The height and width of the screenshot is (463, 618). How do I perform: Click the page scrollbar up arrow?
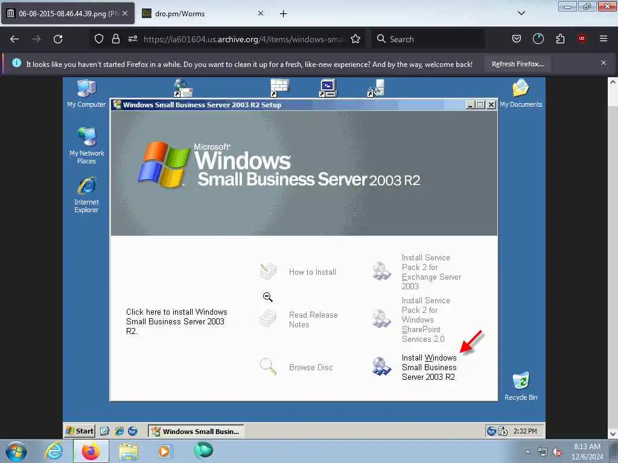(x=613, y=82)
